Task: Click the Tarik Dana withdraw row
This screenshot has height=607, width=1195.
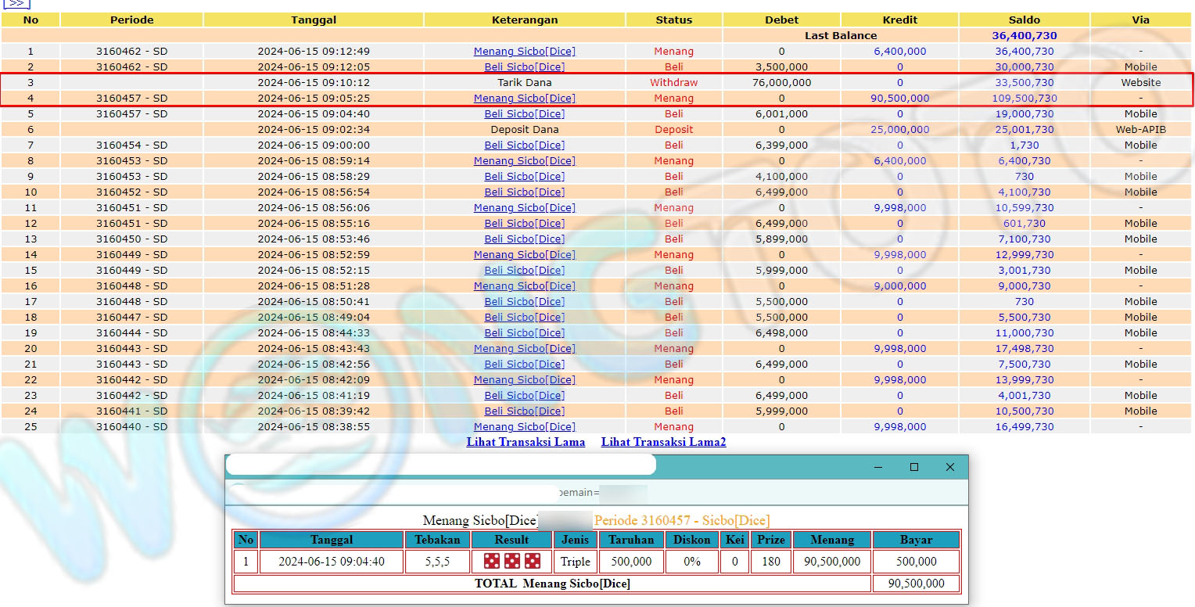Action: (x=524, y=83)
